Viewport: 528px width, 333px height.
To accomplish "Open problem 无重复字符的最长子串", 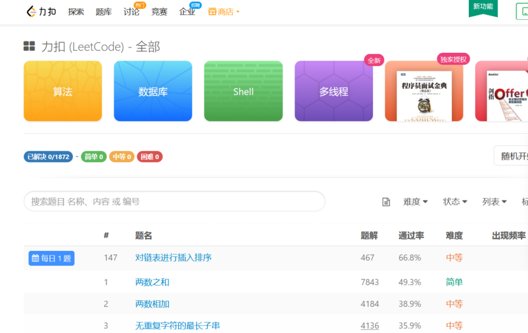I will point(177,326).
